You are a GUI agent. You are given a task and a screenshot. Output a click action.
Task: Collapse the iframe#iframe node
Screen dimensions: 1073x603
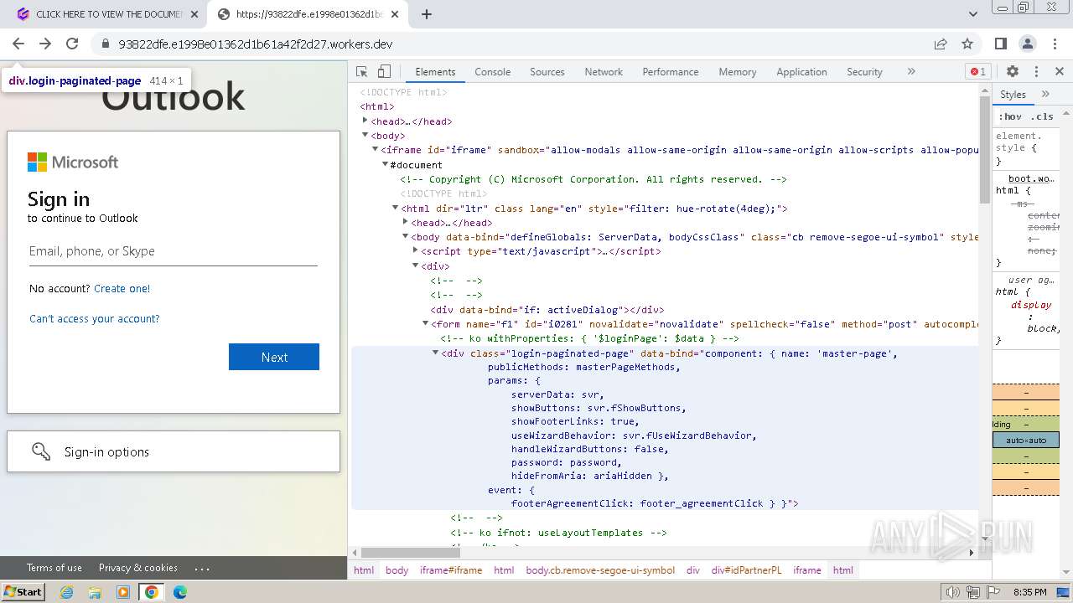point(375,149)
